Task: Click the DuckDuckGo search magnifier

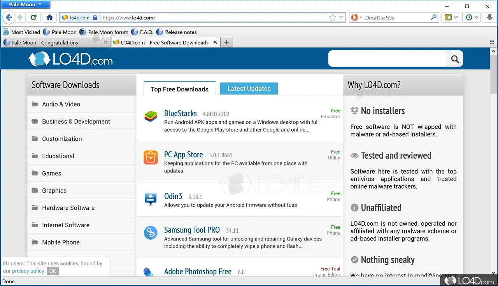Action: 433,18
